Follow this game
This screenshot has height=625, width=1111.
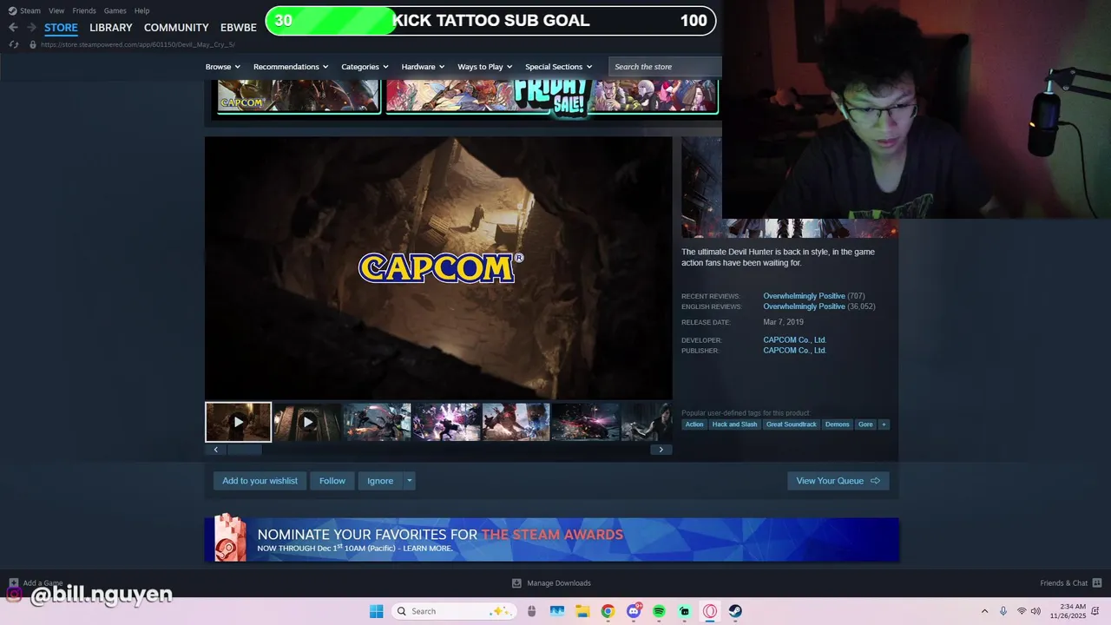[332, 481]
